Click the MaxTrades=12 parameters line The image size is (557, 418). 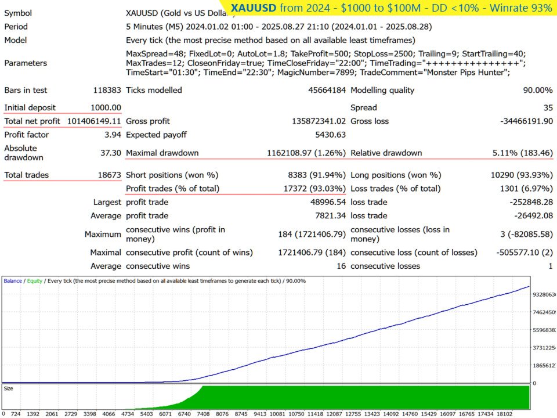click(x=325, y=63)
